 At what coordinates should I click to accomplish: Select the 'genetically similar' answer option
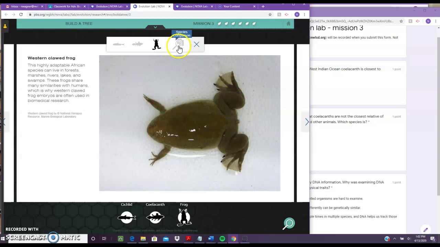tap(335, 208)
